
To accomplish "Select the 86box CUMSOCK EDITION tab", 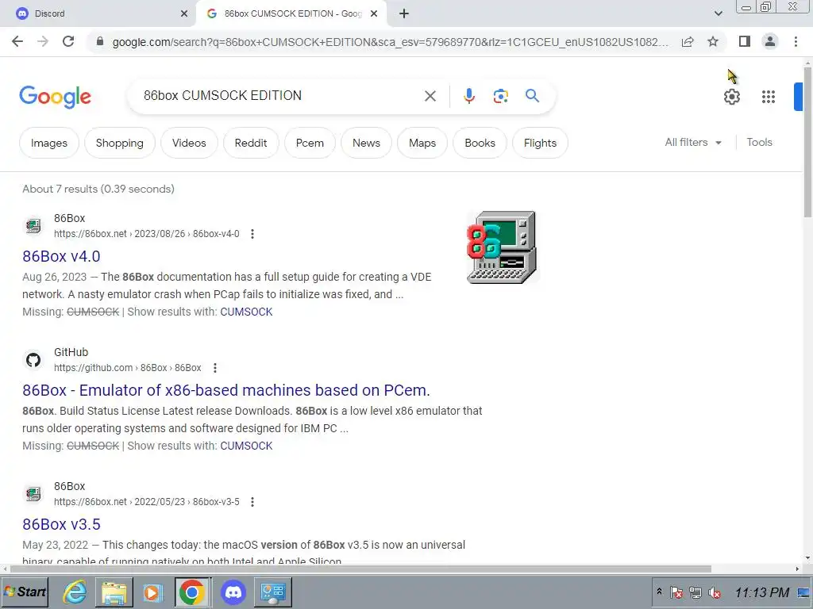I will coord(292,13).
